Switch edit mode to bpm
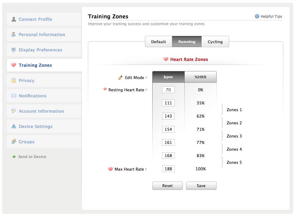Screen dimensions: 295x215 click(168, 77)
